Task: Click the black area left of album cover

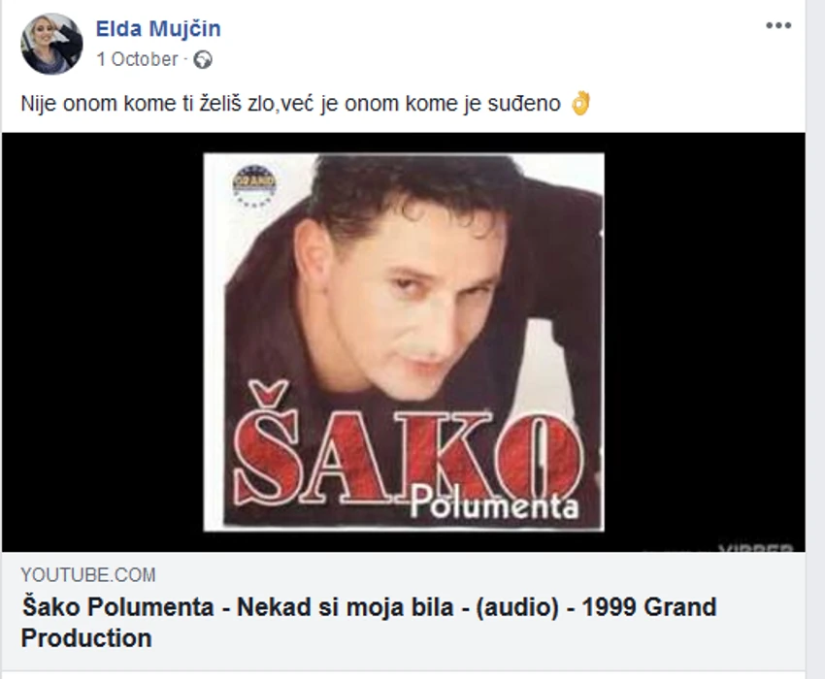Action: pyautogui.click(x=103, y=341)
